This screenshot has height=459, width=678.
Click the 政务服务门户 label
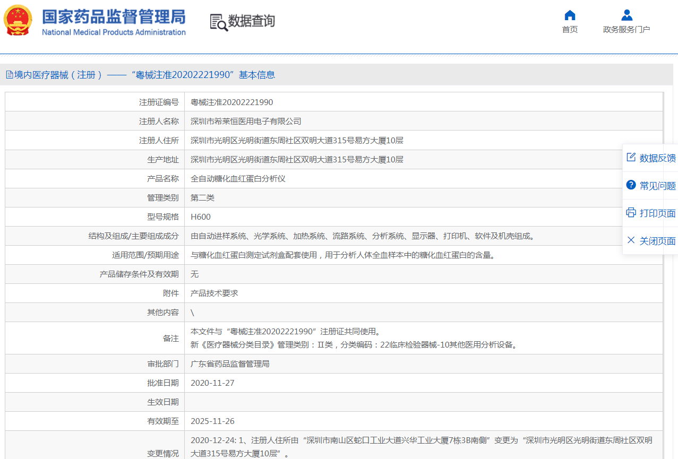coord(626,29)
